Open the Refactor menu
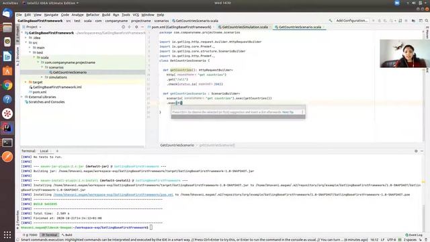 93,15
